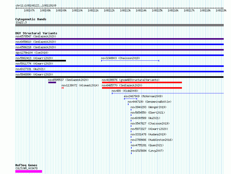Click the 108119k ruler label

221,10
